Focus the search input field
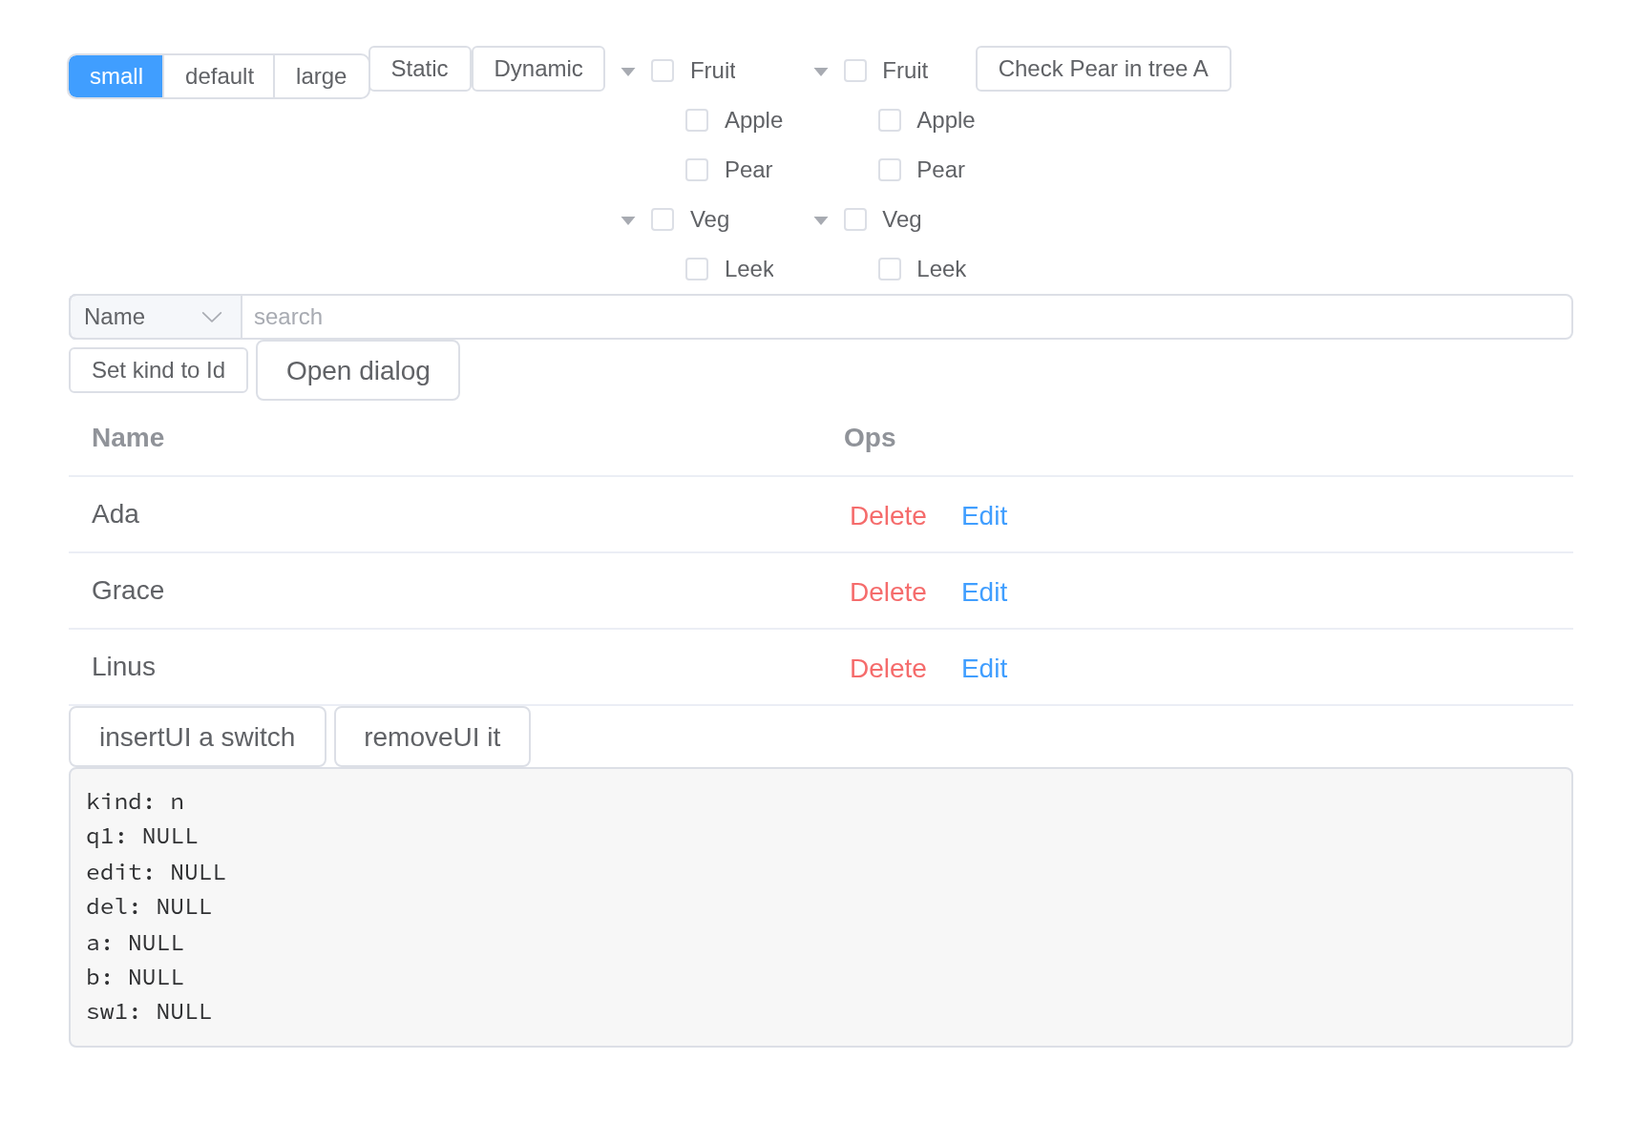 [907, 317]
